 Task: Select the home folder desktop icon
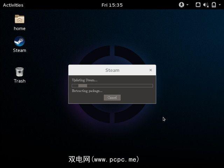point(20,22)
